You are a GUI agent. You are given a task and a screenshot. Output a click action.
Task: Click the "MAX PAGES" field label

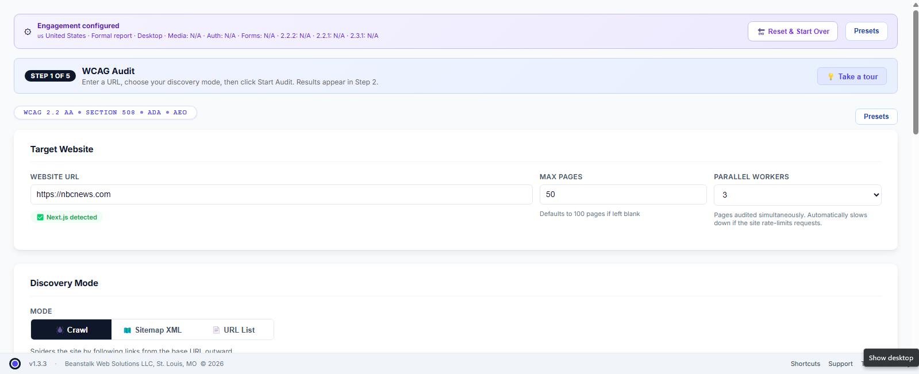click(x=561, y=177)
